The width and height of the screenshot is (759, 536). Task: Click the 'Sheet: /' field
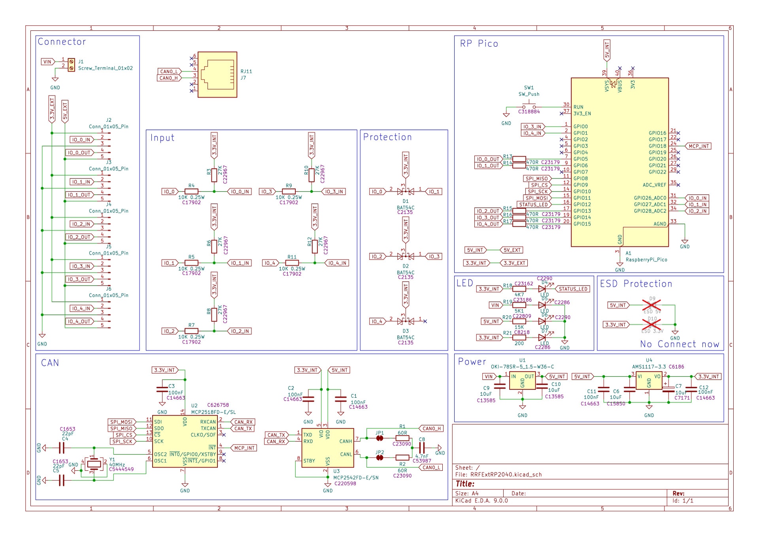pyautogui.click(x=467, y=467)
